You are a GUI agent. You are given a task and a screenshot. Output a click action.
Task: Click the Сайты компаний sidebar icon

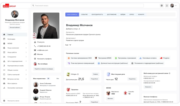4,74
